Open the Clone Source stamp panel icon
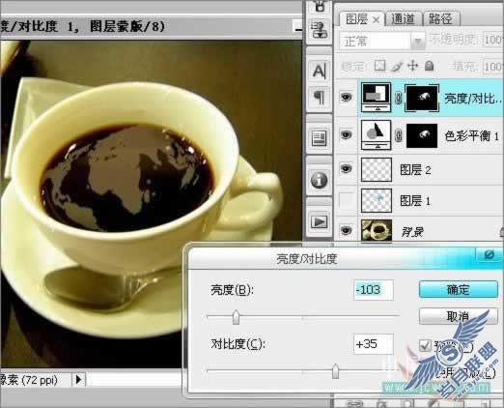 [319, 30]
